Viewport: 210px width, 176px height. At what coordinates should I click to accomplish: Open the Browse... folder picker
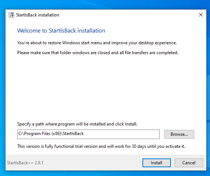click(179, 134)
